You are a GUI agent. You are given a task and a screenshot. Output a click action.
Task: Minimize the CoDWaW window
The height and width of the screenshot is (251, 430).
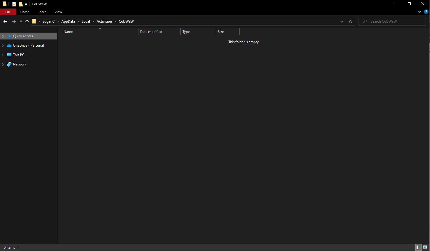pos(396,4)
